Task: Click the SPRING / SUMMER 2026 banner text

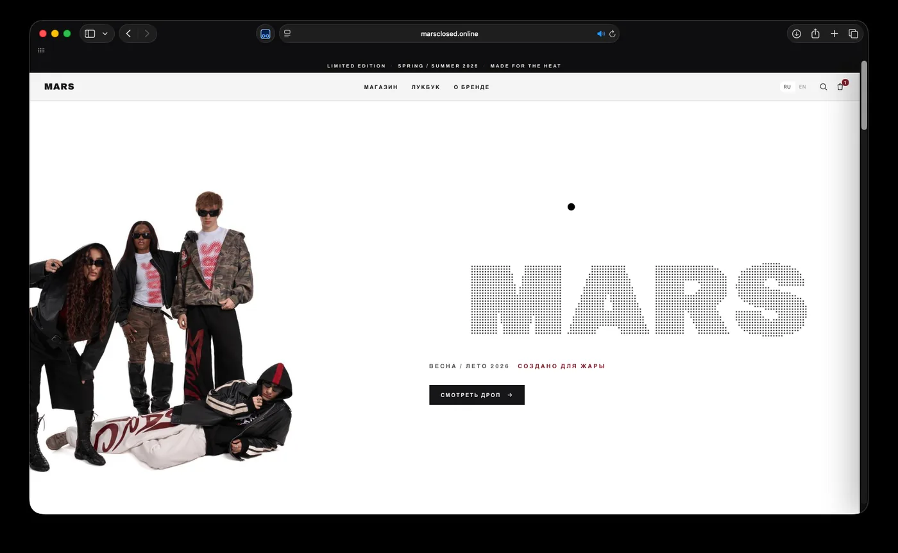Action: [438, 66]
